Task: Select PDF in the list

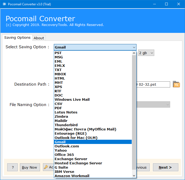Action: (93, 108)
